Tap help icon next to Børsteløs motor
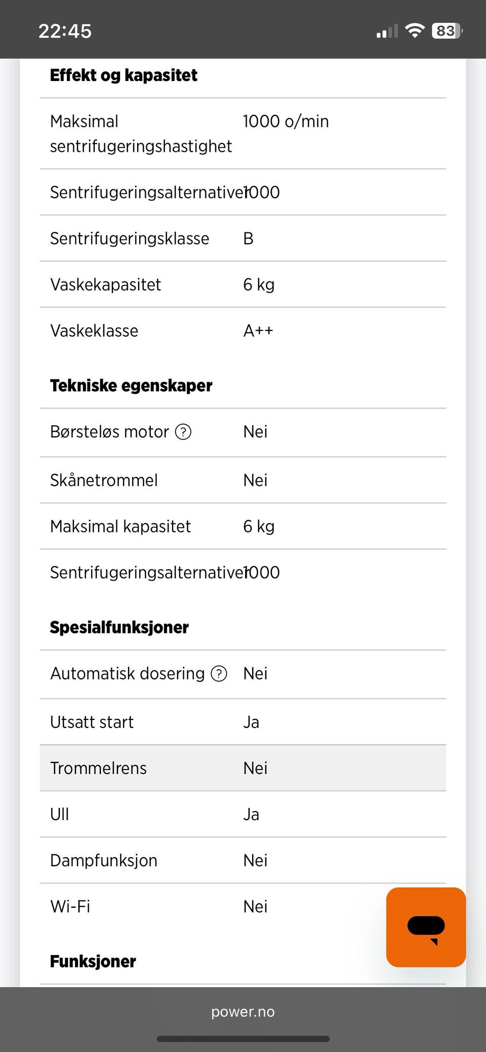The width and height of the screenshot is (486, 1052). (183, 432)
